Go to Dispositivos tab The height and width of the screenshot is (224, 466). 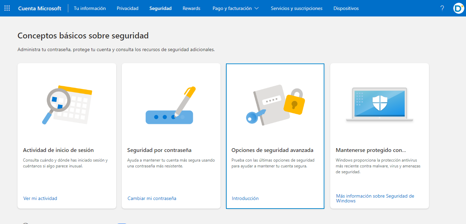346,8
